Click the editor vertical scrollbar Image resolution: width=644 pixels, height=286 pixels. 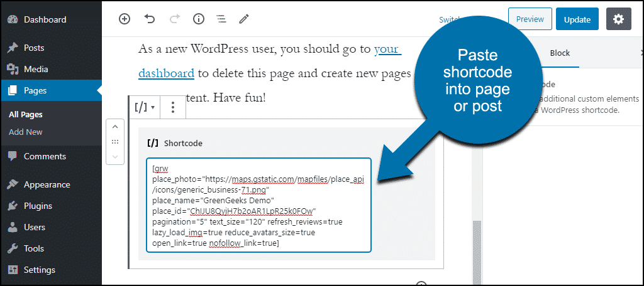(475, 253)
